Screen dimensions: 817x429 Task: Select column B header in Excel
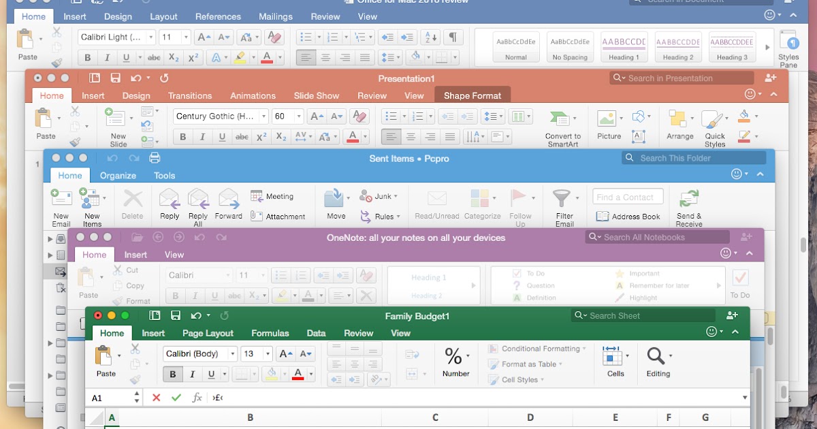(251, 417)
